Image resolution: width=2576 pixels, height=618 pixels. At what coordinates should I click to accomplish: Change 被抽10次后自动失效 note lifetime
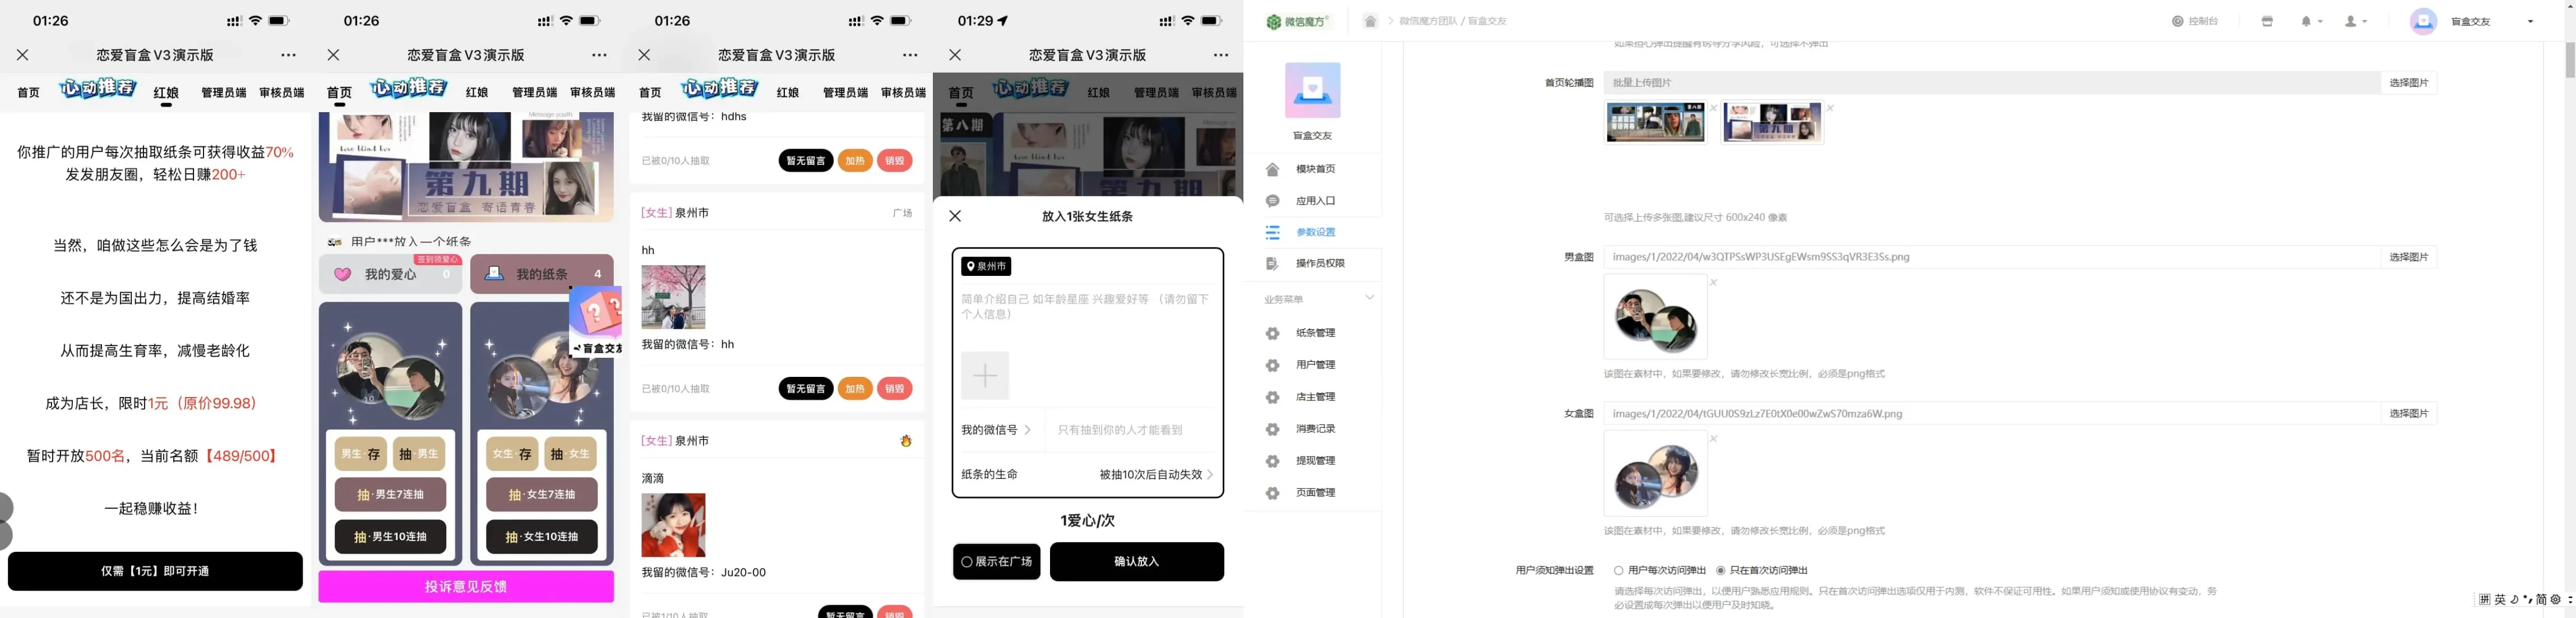point(1156,475)
